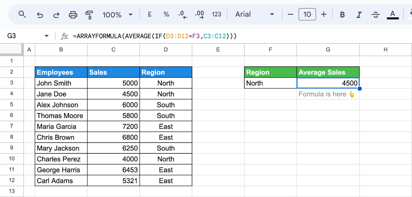
Task: Click the sales value 7200
Action: point(113,126)
